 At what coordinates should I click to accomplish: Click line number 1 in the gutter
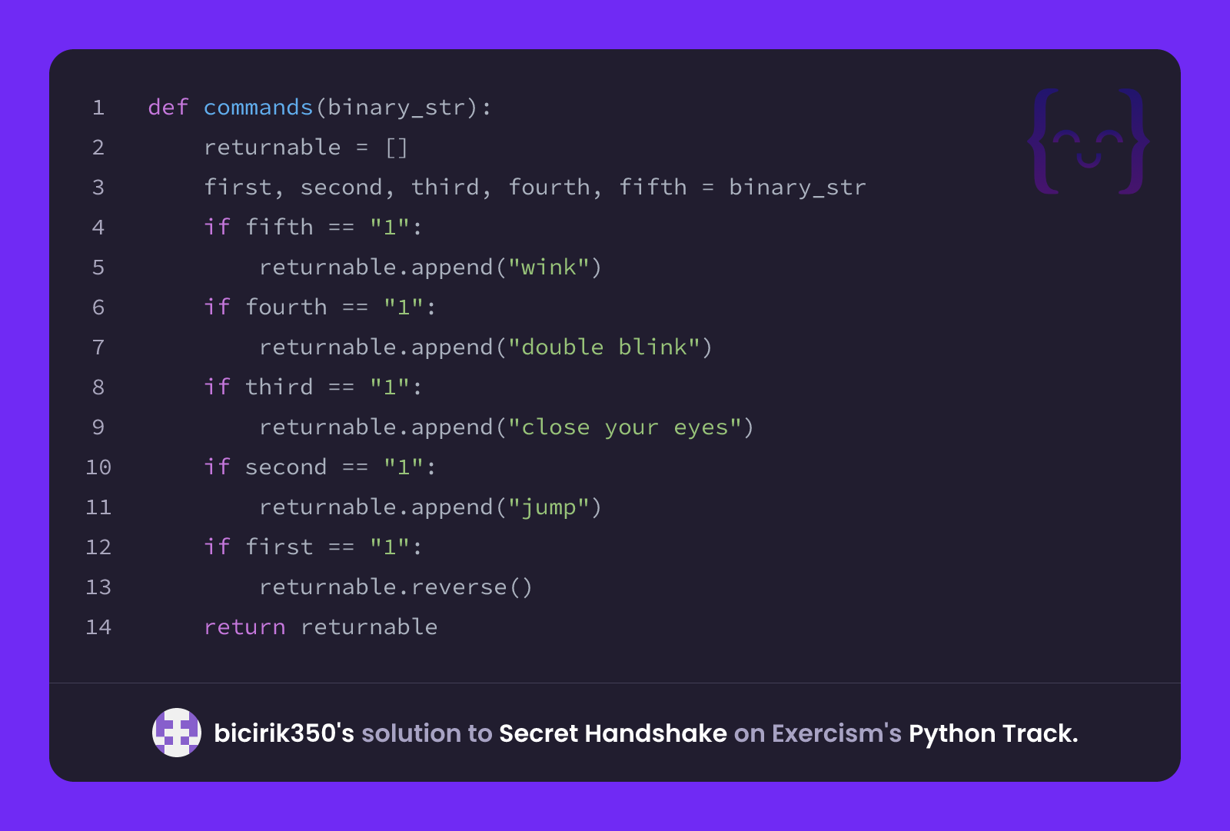tap(98, 108)
